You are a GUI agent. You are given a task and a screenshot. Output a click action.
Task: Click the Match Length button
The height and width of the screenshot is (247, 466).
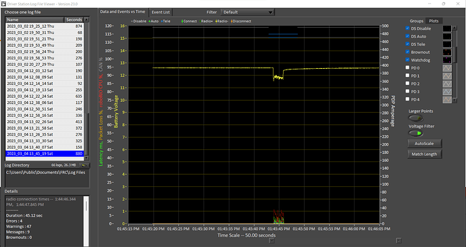[x=424, y=155]
